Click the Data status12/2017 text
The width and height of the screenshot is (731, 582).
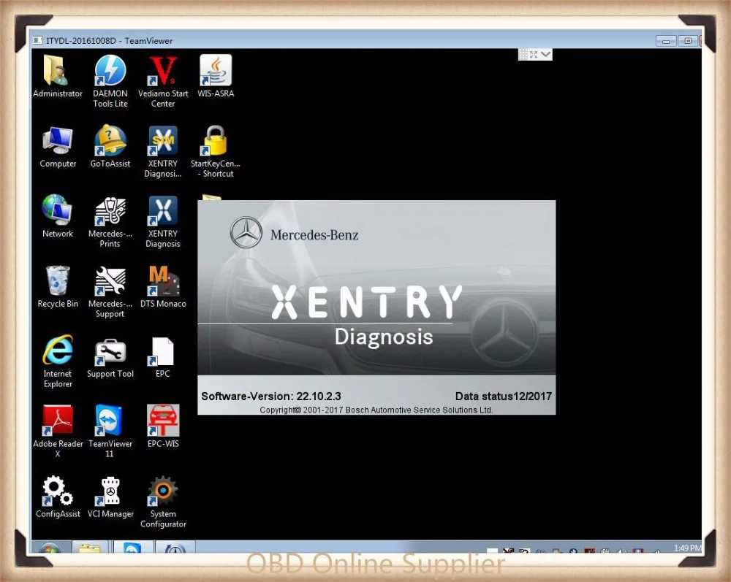pyautogui.click(x=504, y=397)
